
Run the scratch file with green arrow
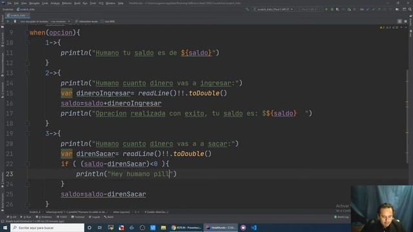coord(8,21)
